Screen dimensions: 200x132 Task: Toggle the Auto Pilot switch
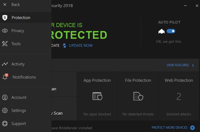pyautogui.click(x=171, y=31)
